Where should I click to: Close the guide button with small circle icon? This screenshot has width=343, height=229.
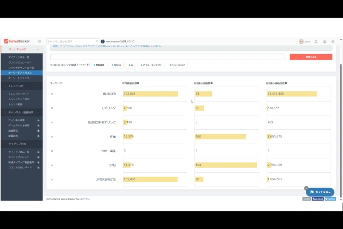point(306,188)
